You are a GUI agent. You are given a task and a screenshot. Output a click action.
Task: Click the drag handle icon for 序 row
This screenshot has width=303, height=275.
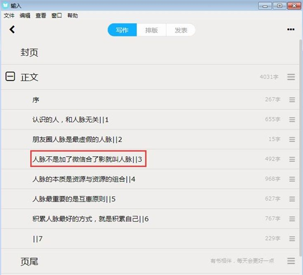click(292, 100)
